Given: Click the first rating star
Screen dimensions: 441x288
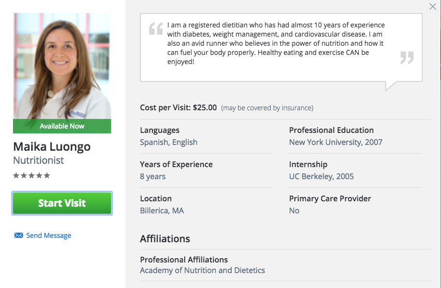Looking at the screenshot, I should pos(16,176).
